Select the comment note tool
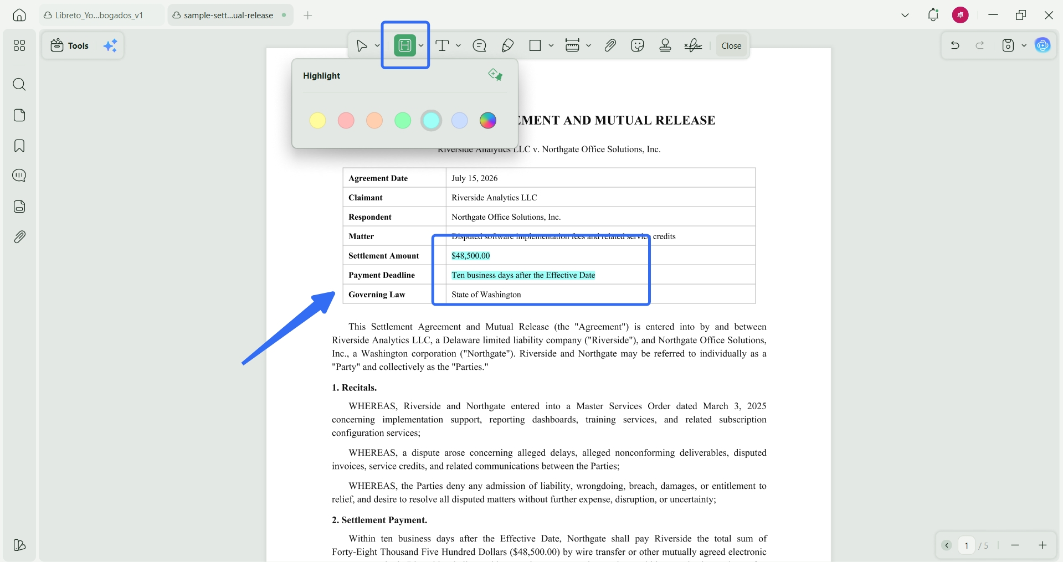The image size is (1063, 562). 480,45
